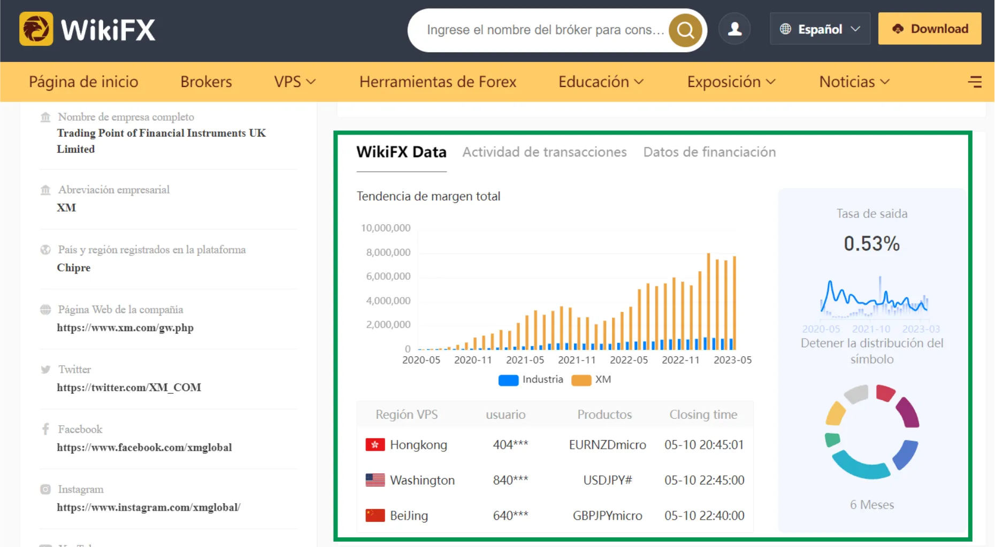Image resolution: width=995 pixels, height=547 pixels.
Task: Click the country region globe icon
Action: tap(45, 249)
